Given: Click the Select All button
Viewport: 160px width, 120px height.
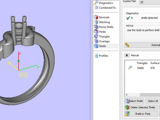Looking at the screenshot, I should (153, 101).
